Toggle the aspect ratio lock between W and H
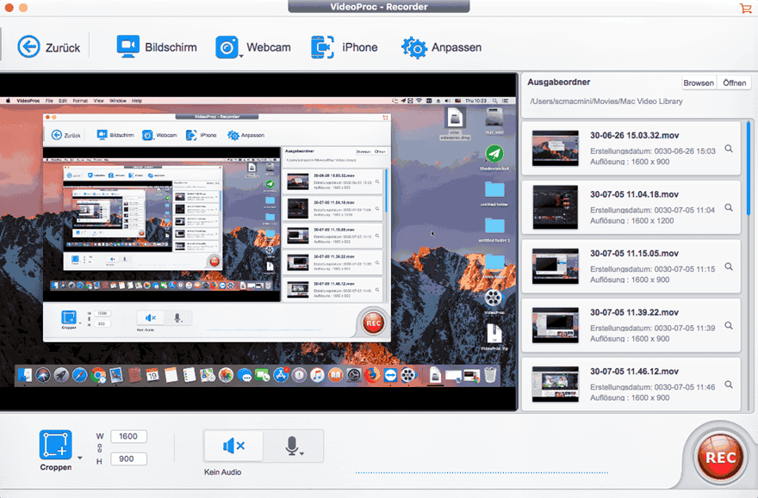 (x=100, y=448)
